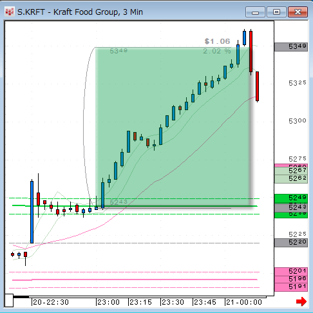This screenshot has height=313, width=313.
Task: Select the pink 5196 price marker
Action: (291, 279)
